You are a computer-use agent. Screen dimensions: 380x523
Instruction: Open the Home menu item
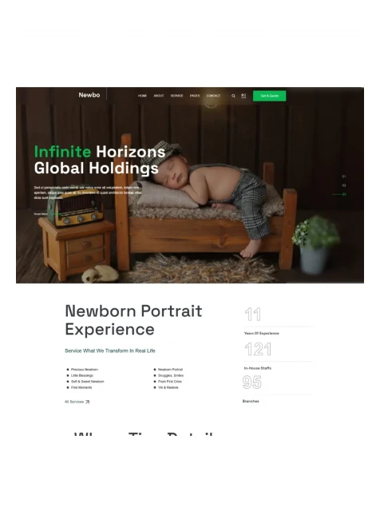(x=142, y=96)
